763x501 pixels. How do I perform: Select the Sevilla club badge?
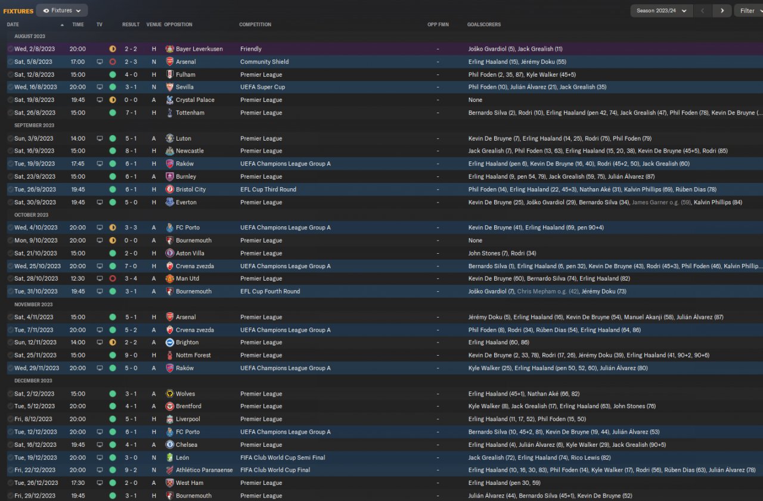[x=170, y=87]
